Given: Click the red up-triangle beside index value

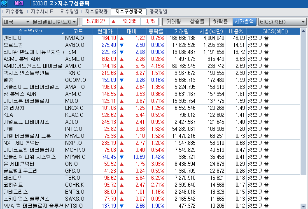Looking at the screenshot, I should [113, 21].
